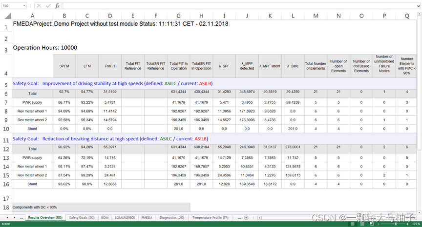This screenshot has height=227, width=422.
Task: Open the BOM sheet tab
Action: pos(105,218)
